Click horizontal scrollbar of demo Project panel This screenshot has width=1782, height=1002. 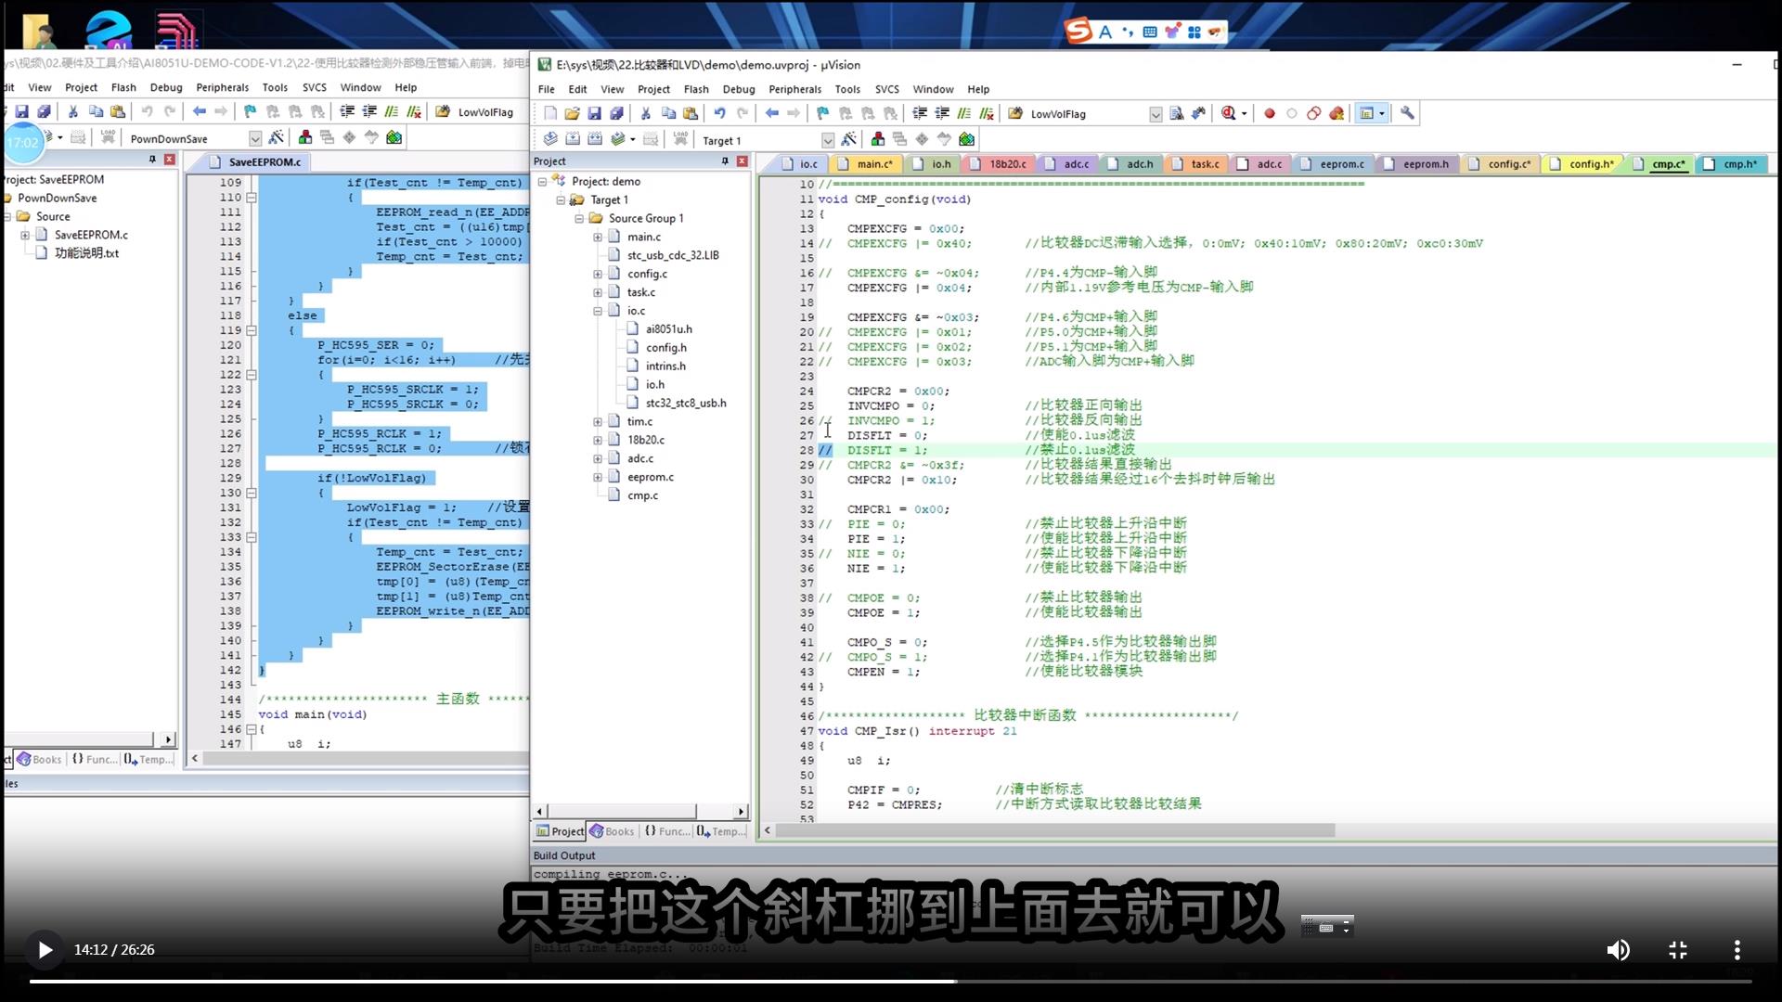(621, 811)
